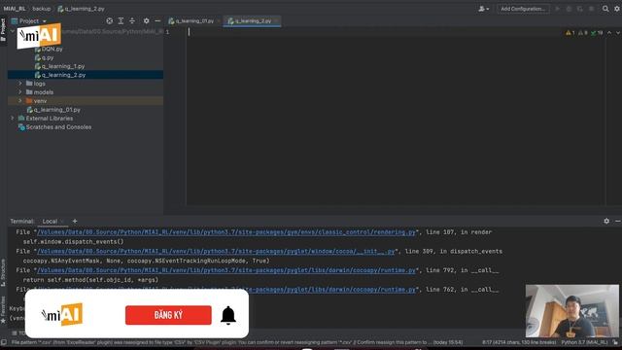Screen dimensions: 622x350
Task: Open Python 3.7 interpreter selector
Action: (x=584, y=342)
